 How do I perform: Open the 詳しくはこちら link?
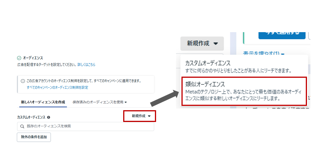tap(86, 65)
